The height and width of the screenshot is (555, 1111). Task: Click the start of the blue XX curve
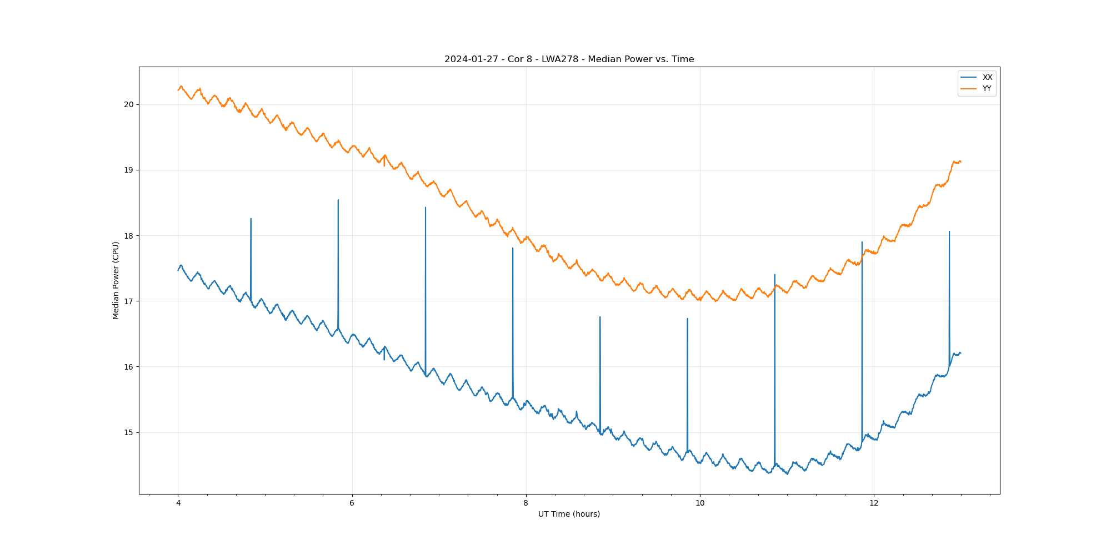(178, 270)
